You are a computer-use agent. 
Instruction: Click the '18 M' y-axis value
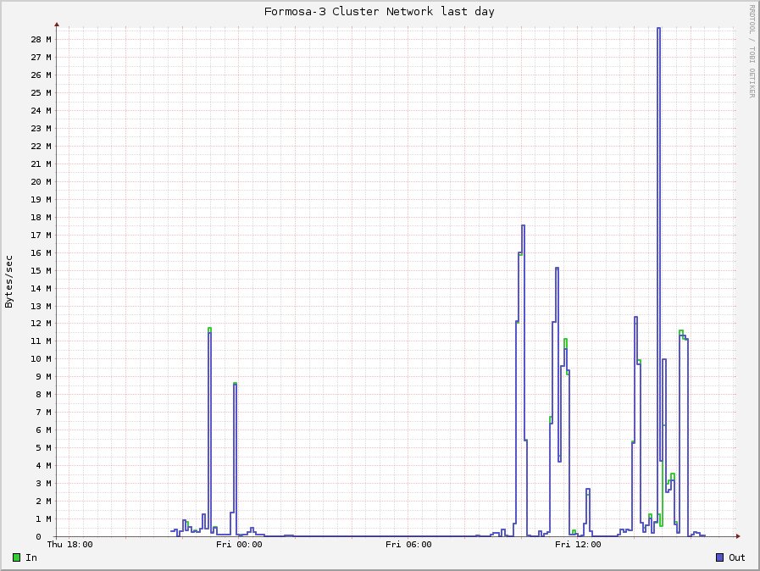pyautogui.click(x=41, y=217)
